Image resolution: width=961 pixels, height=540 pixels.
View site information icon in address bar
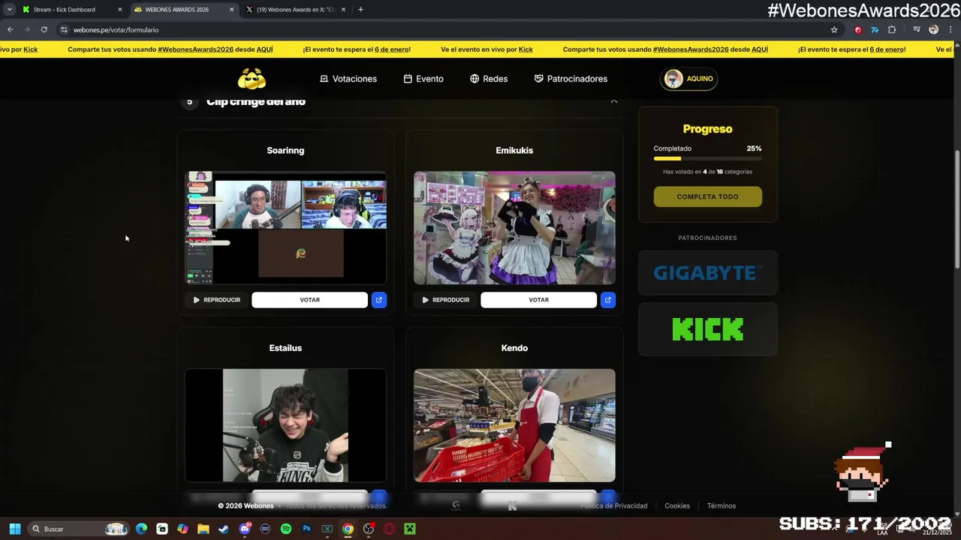(x=65, y=29)
